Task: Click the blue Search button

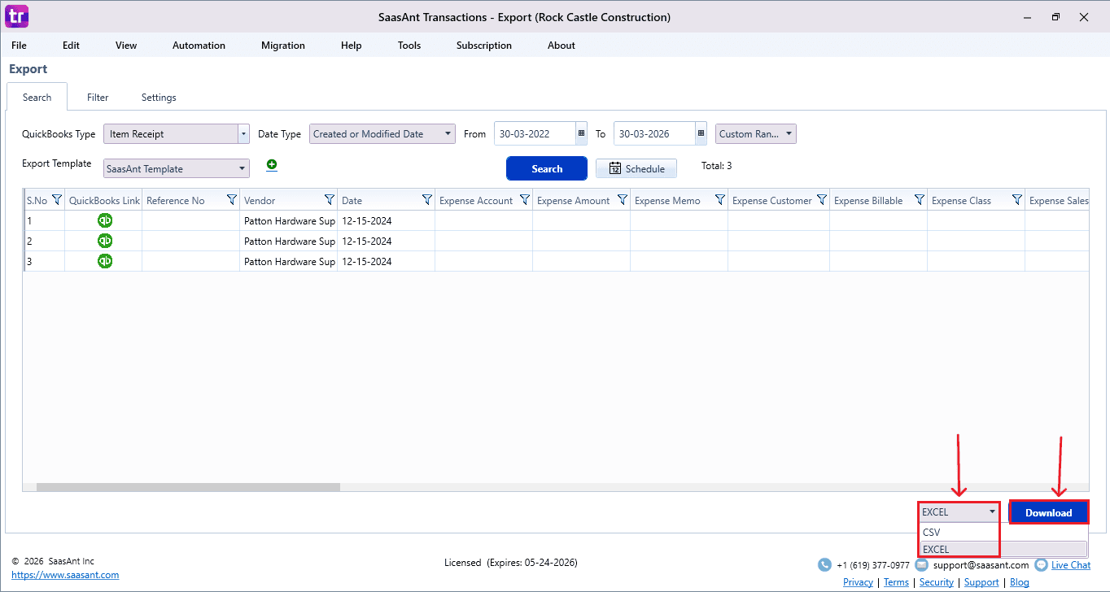Action: (547, 168)
